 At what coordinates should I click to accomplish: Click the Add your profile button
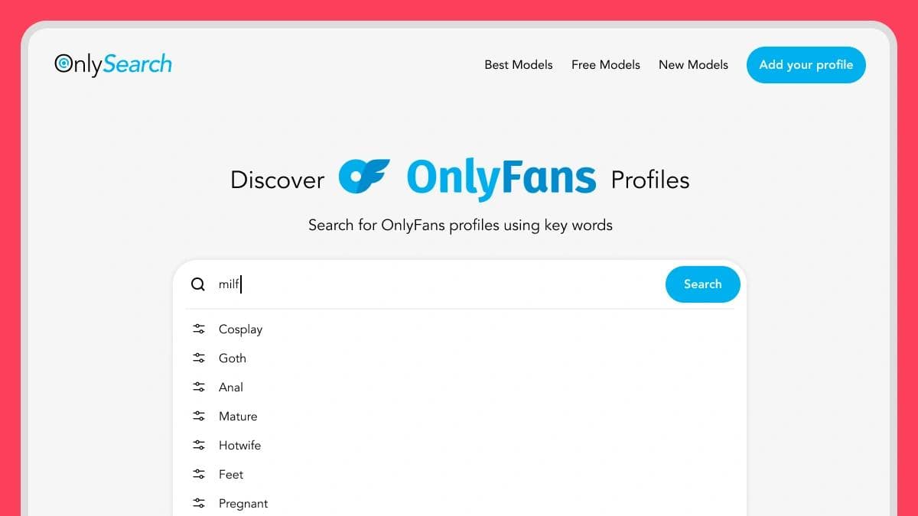806,65
